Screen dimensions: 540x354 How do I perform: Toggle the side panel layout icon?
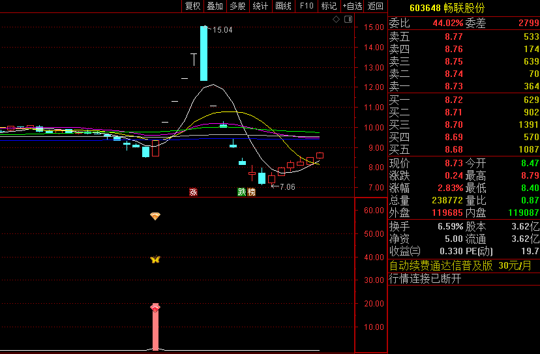point(348,20)
